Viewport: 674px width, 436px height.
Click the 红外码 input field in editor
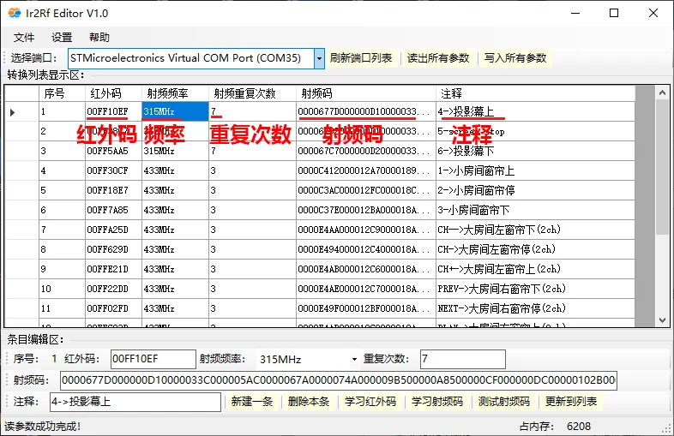coord(153,359)
